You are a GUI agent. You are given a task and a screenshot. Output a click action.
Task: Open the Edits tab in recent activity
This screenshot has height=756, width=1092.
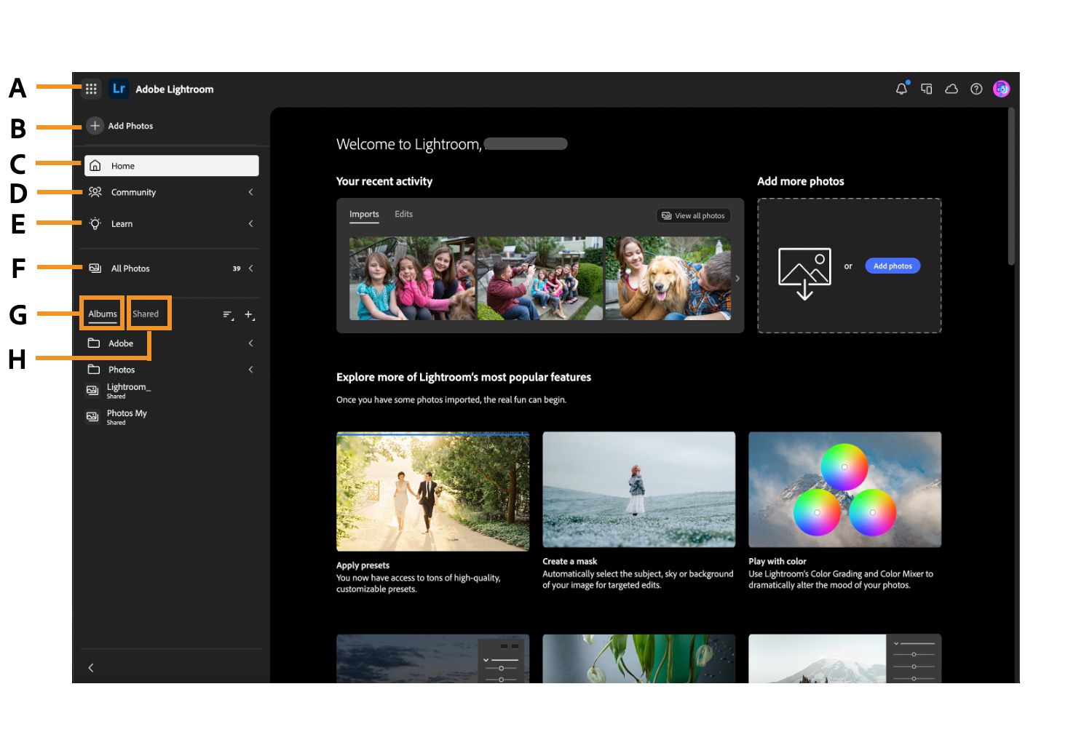pyautogui.click(x=404, y=214)
